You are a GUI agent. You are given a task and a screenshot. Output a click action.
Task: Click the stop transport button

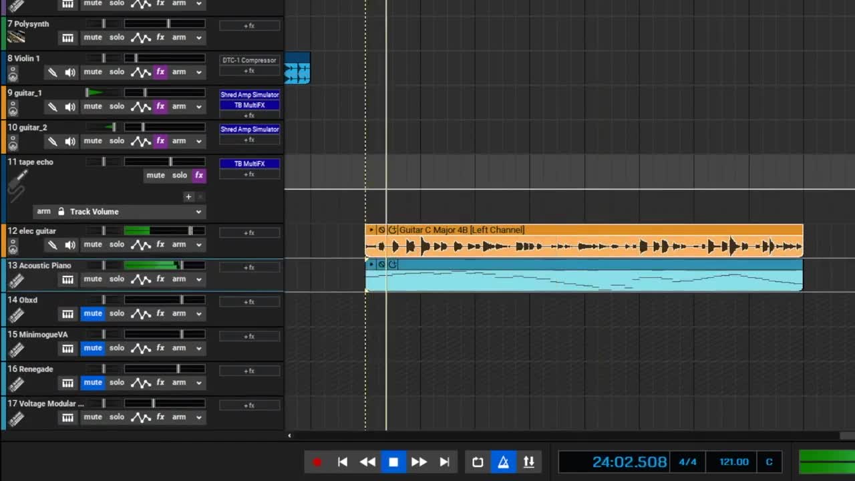click(393, 462)
